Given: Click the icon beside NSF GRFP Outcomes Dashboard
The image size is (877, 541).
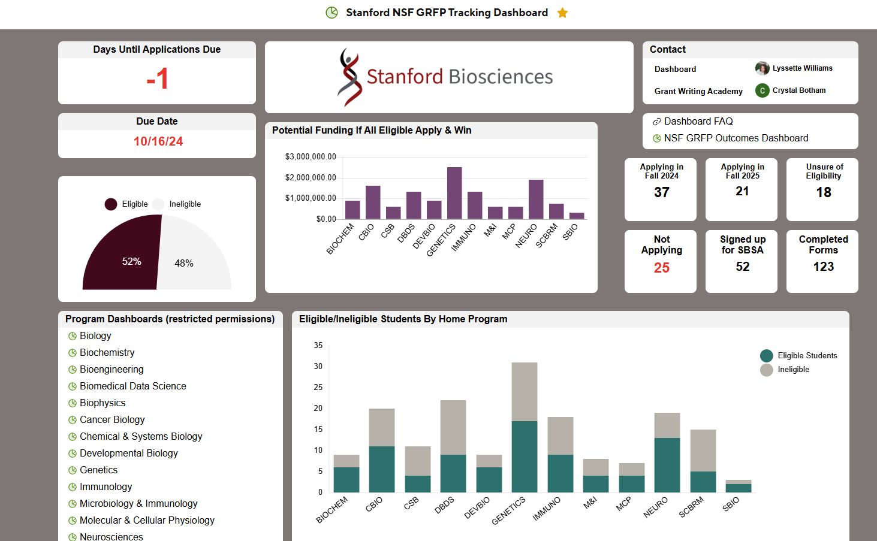Looking at the screenshot, I should tap(657, 138).
